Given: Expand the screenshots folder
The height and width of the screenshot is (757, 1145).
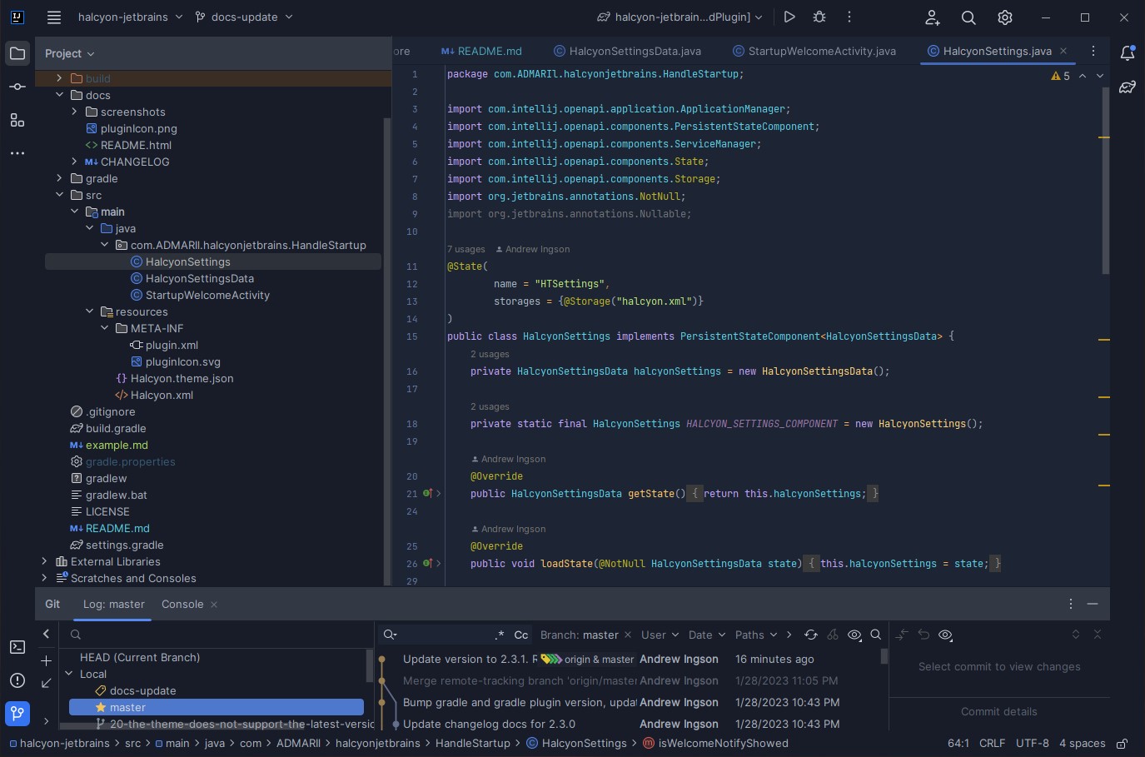Looking at the screenshot, I should 74,112.
